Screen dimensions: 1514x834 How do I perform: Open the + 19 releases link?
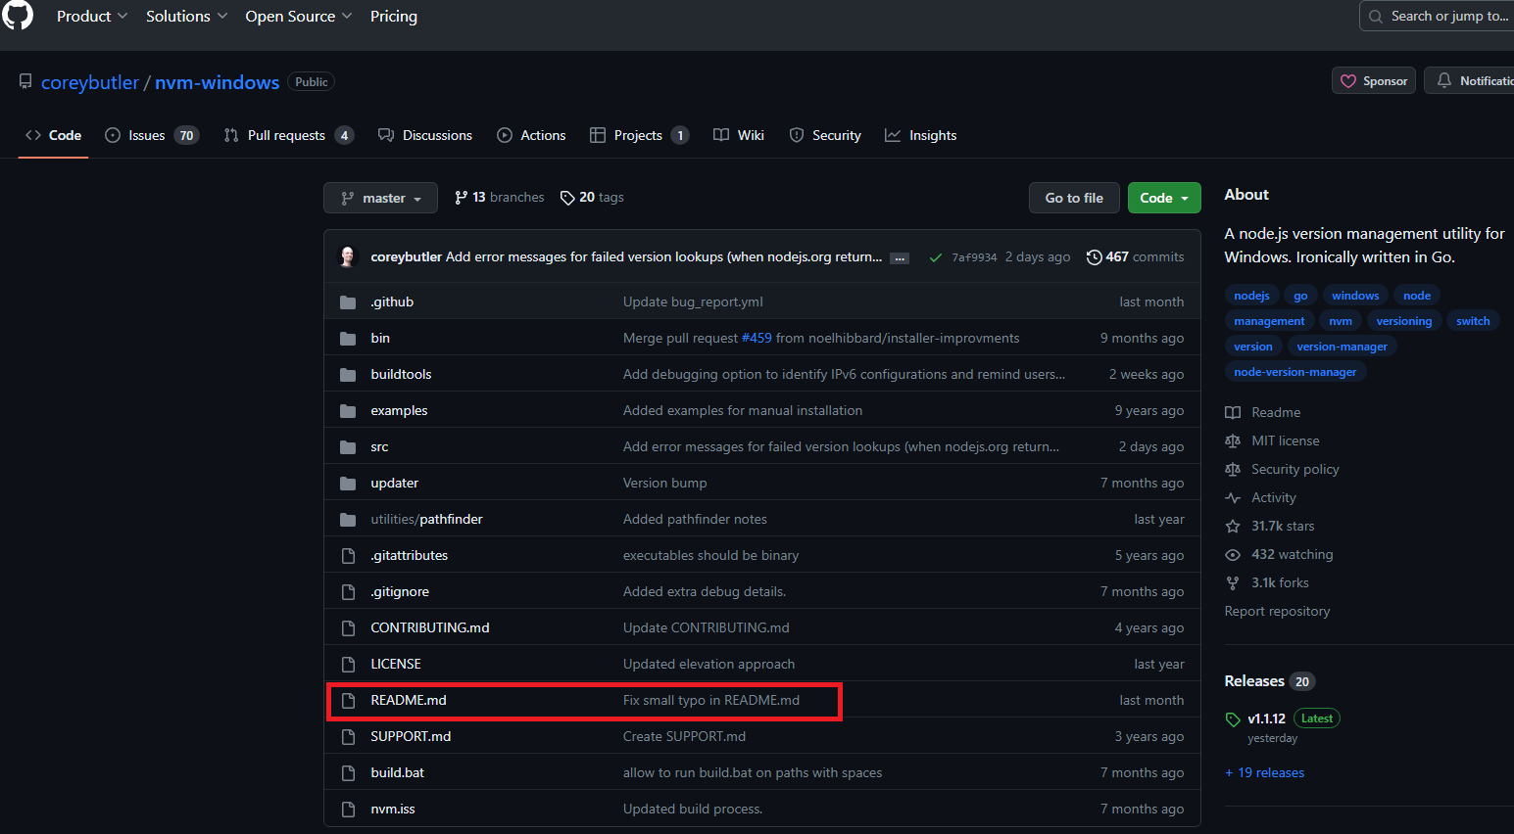tap(1265, 773)
